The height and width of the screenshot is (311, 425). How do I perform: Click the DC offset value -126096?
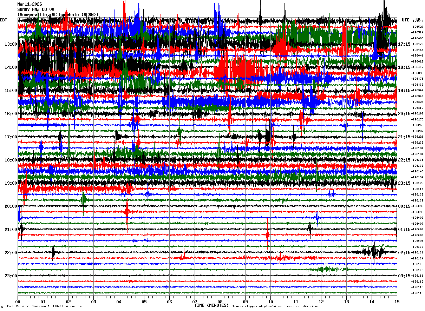417,235
